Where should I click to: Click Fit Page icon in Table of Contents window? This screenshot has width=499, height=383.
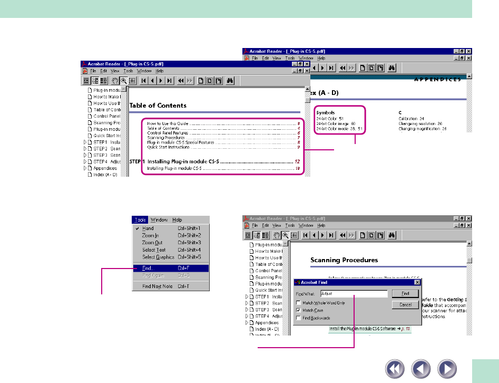[210, 81]
